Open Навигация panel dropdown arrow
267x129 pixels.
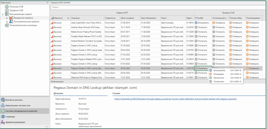pyautogui.click(x=47, y=3)
